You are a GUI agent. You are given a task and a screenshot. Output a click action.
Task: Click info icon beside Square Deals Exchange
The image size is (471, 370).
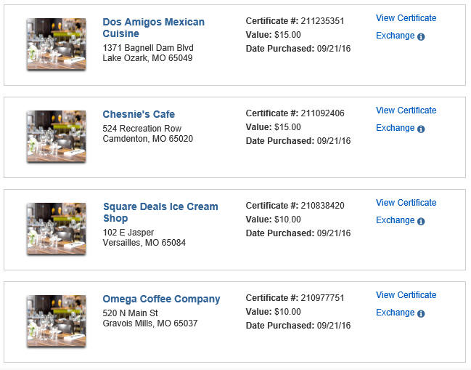coord(421,221)
